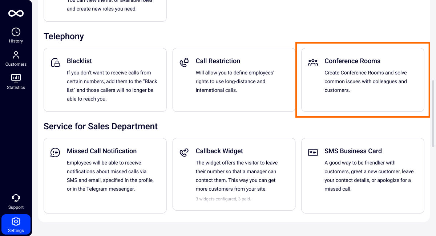Click the vertical page scrollbar

(x=433, y=113)
